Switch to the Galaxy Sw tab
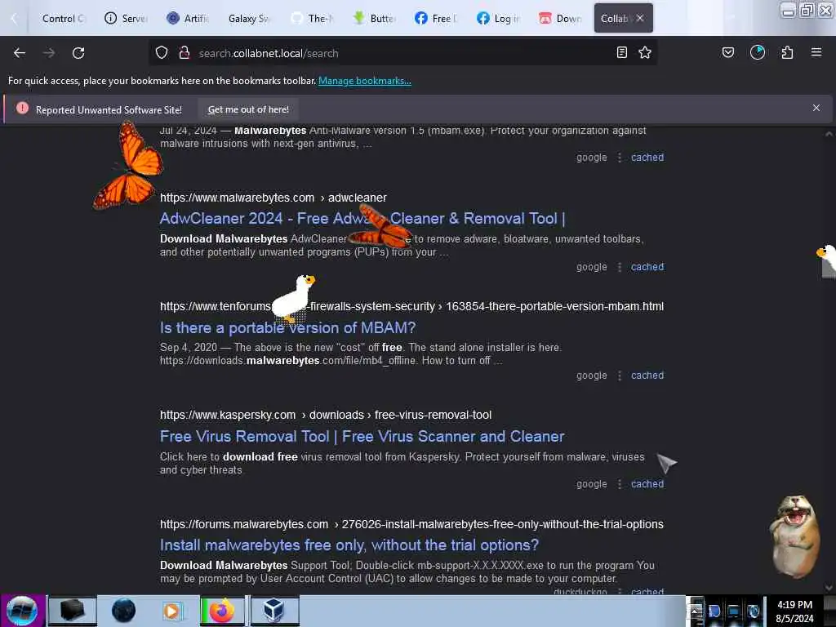Screen dimensions: 836x627 coord(250,19)
